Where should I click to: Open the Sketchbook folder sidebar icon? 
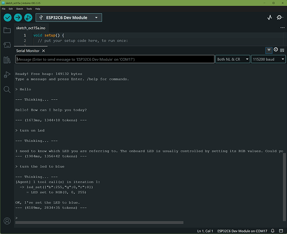pos(7,30)
